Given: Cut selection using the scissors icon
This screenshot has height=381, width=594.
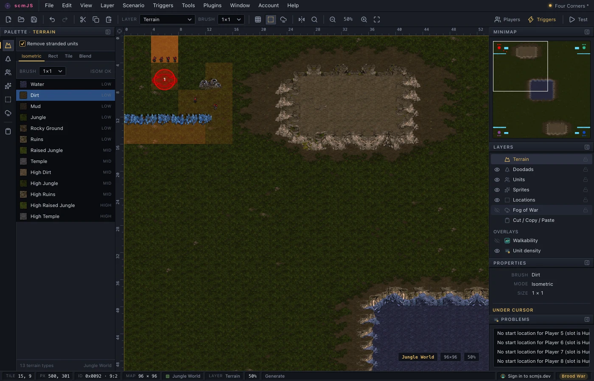Looking at the screenshot, I should click(x=83, y=19).
